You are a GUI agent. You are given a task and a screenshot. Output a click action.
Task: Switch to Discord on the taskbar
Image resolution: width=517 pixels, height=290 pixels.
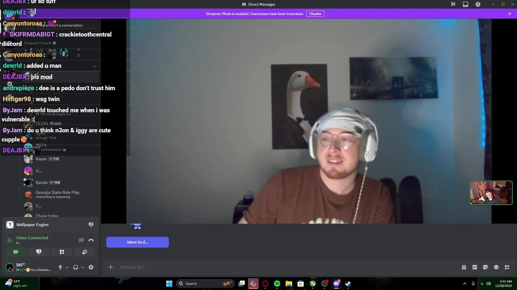click(x=336, y=284)
